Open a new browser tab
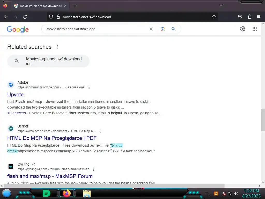 click(x=75, y=6)
